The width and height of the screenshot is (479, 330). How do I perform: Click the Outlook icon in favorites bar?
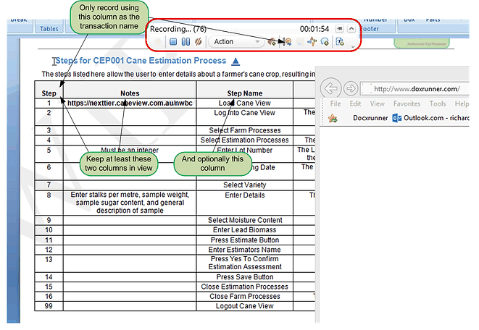tap(397, 118)
